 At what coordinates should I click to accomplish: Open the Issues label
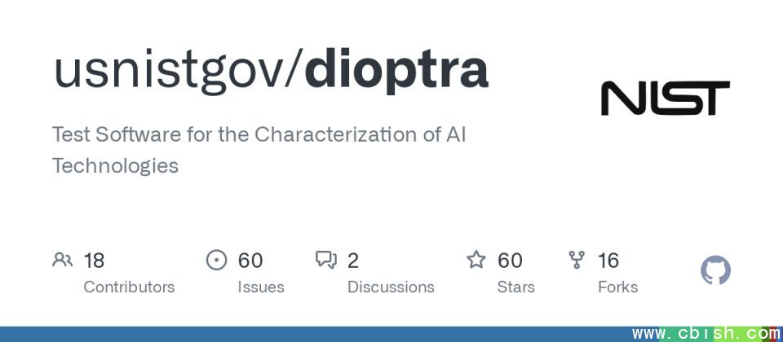click(x=261, y=287)
